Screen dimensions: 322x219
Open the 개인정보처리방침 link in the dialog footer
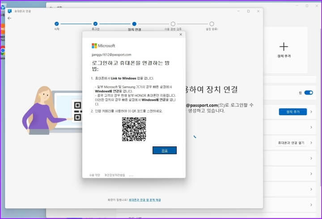pos(114,175)
